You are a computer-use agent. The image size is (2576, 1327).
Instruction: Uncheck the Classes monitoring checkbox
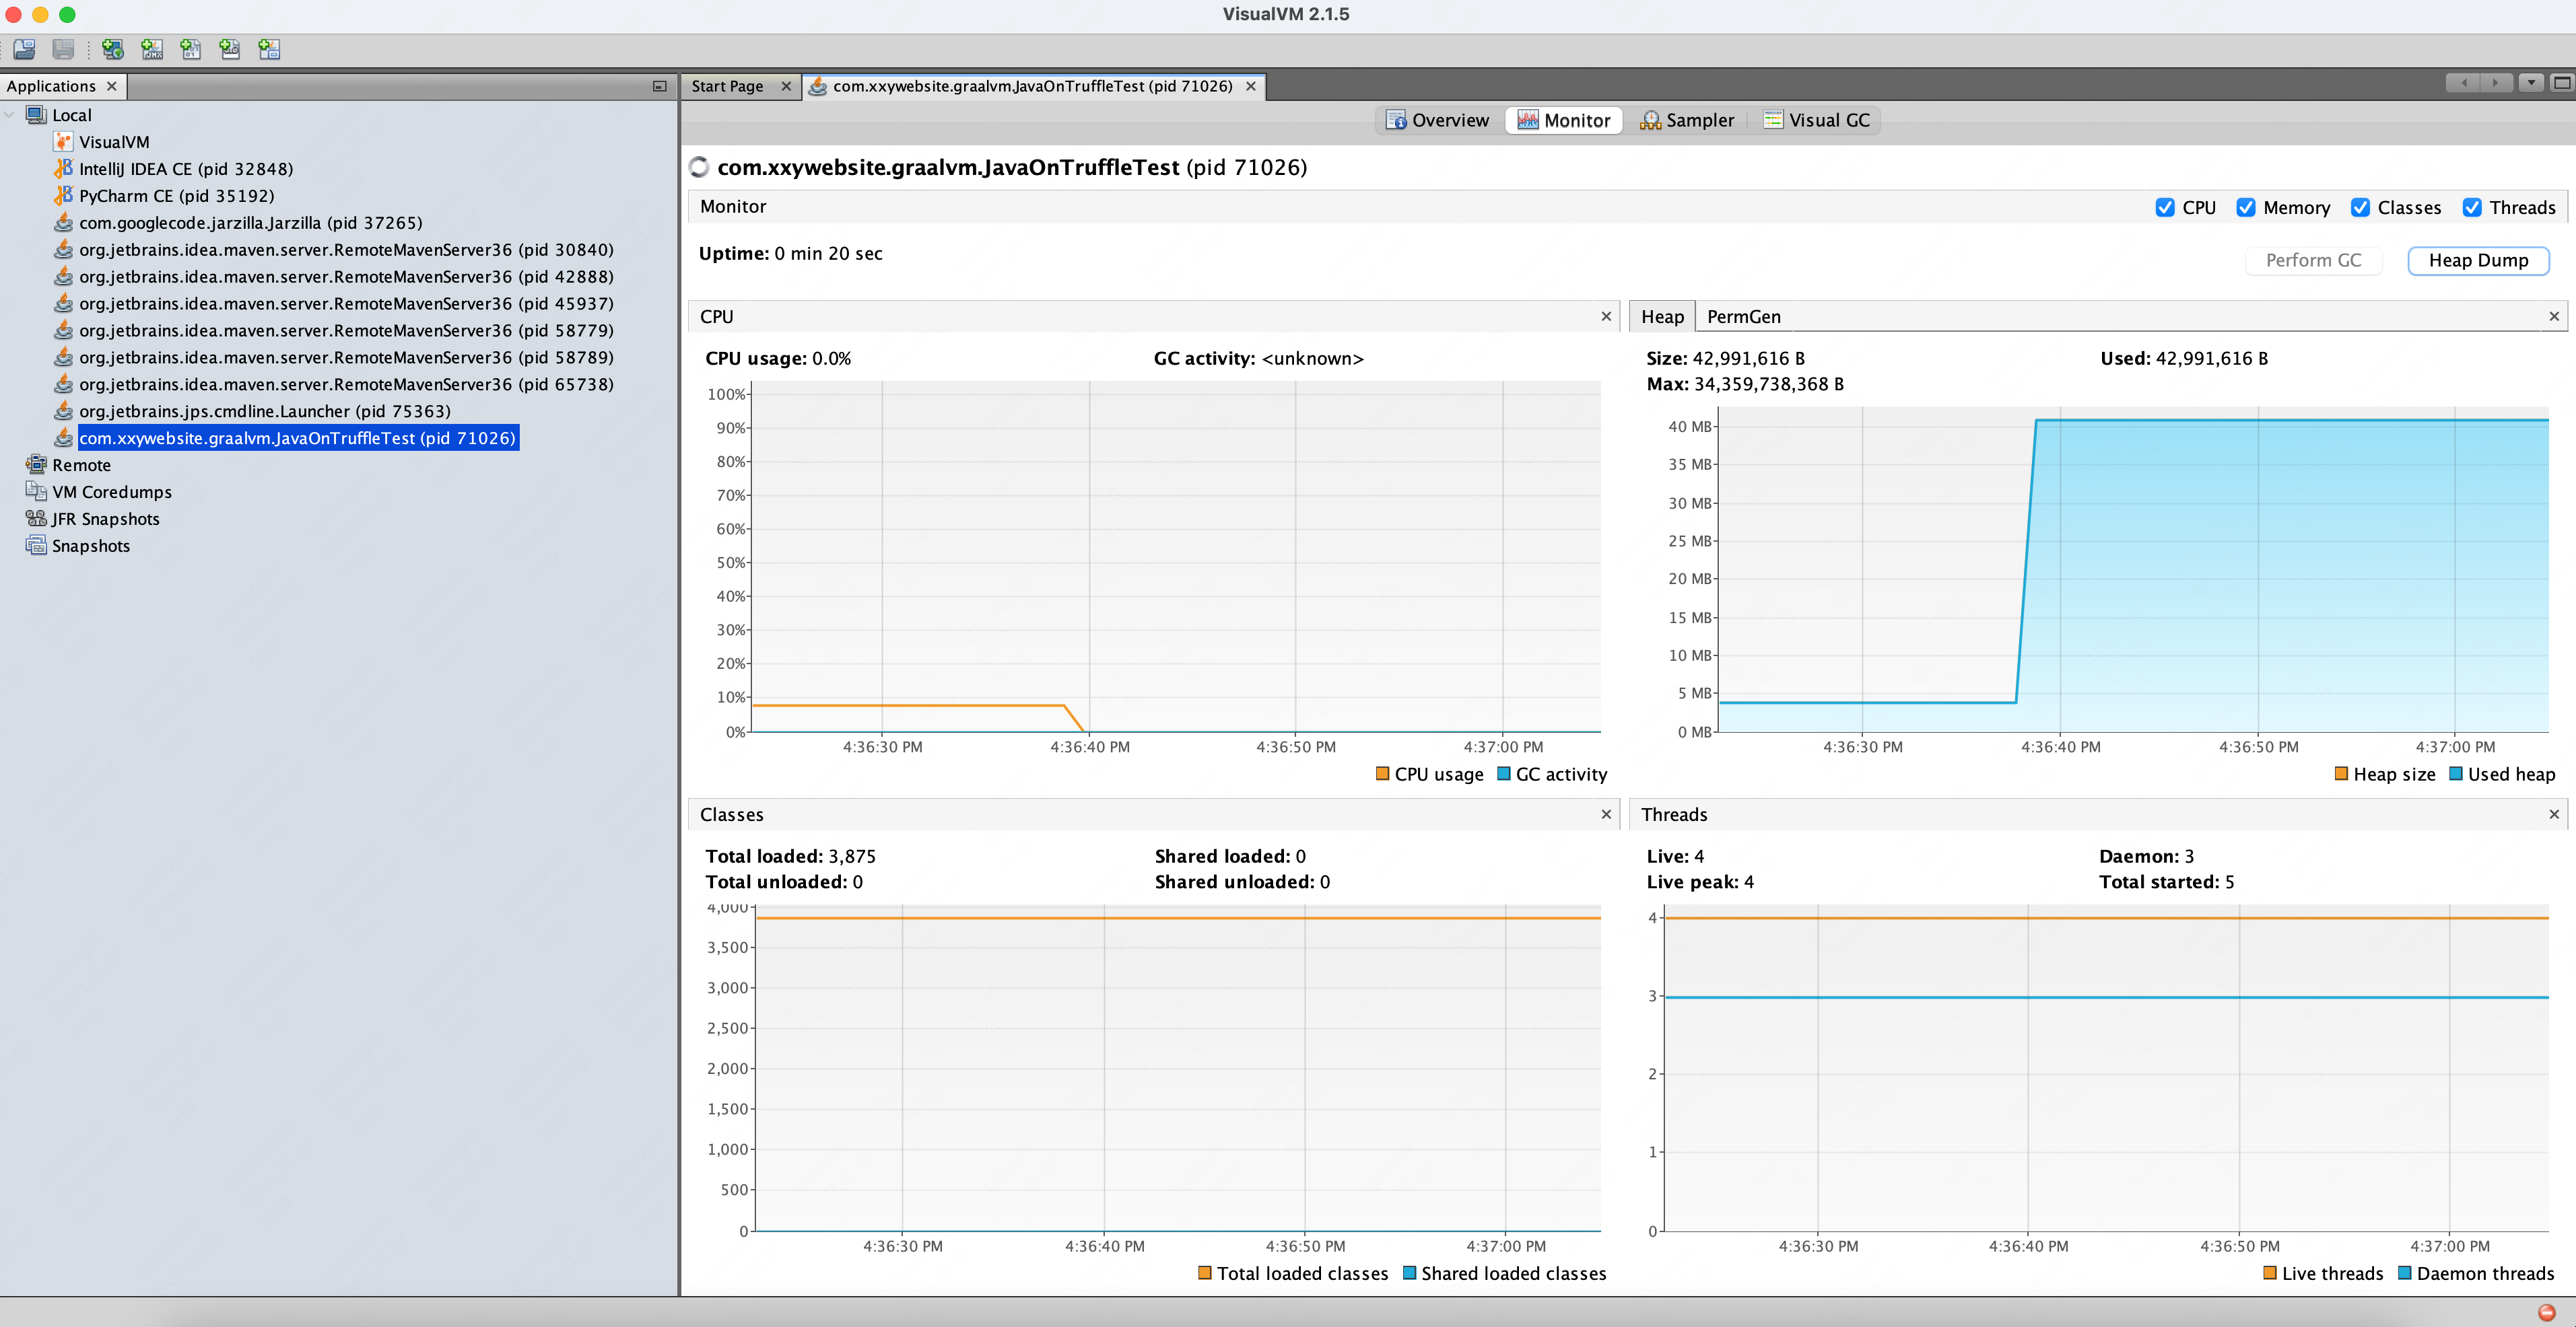[x=2362, y=208]
